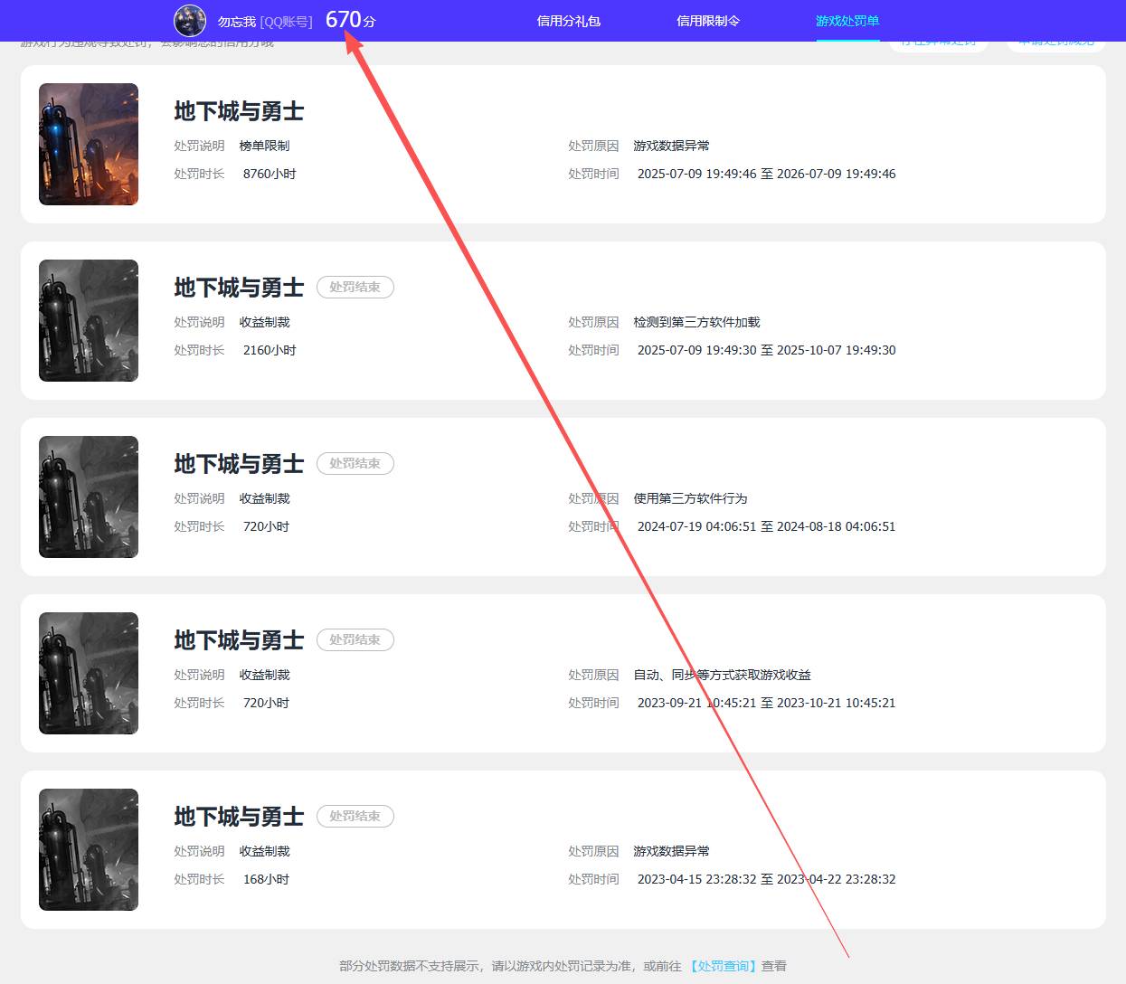
Task: Click 收益制裁 on the 2160小时 card
Action: (264, 322)
